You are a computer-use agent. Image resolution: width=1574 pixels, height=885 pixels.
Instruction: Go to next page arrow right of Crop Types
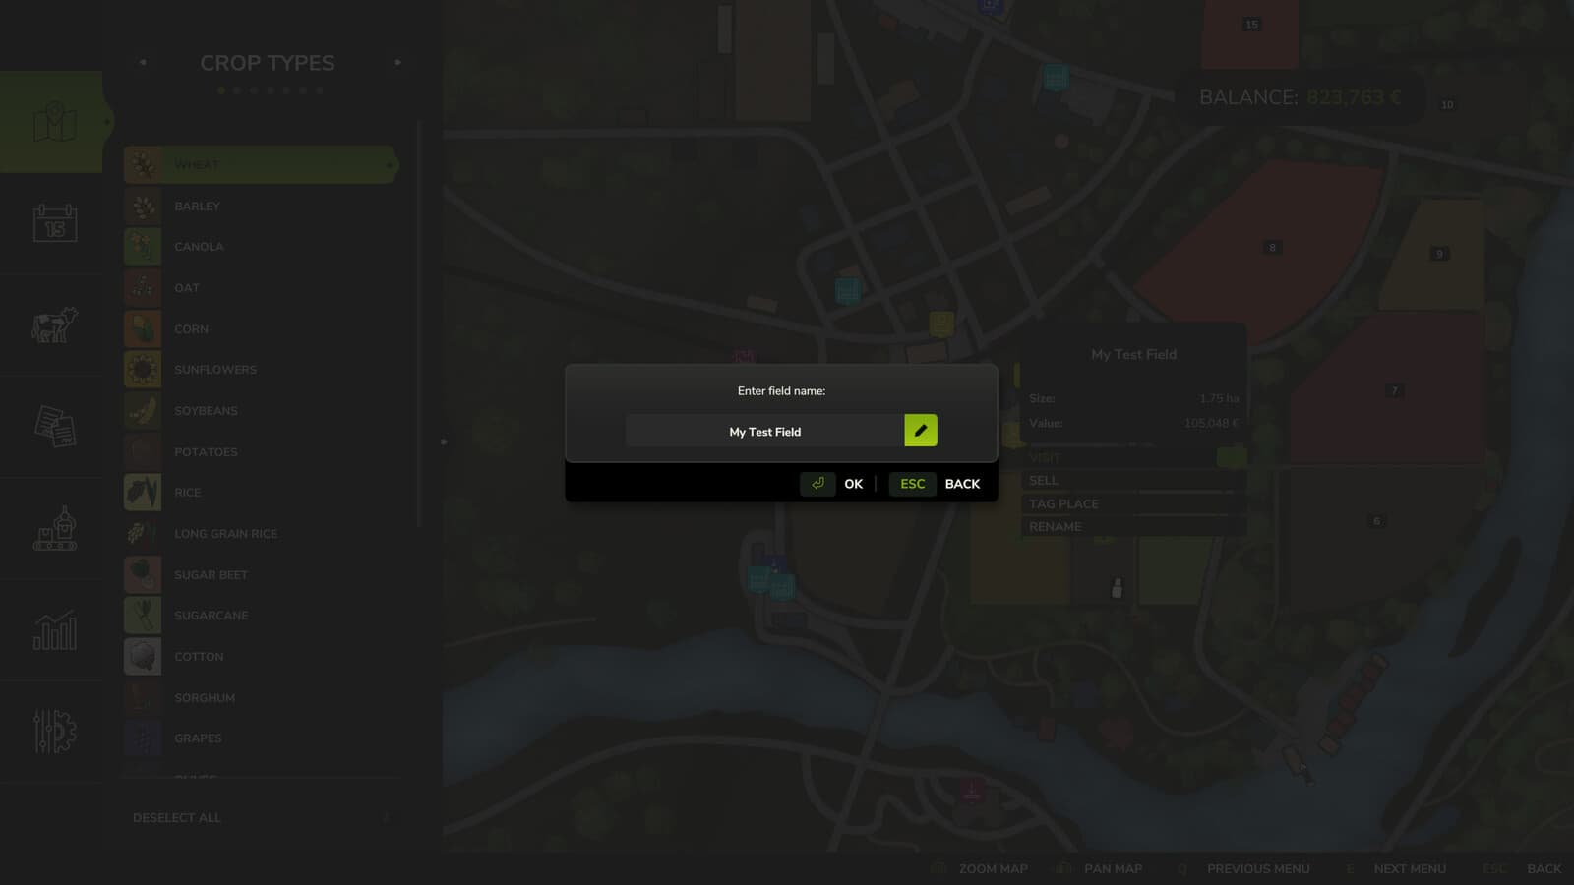click(x=397, y=62)
